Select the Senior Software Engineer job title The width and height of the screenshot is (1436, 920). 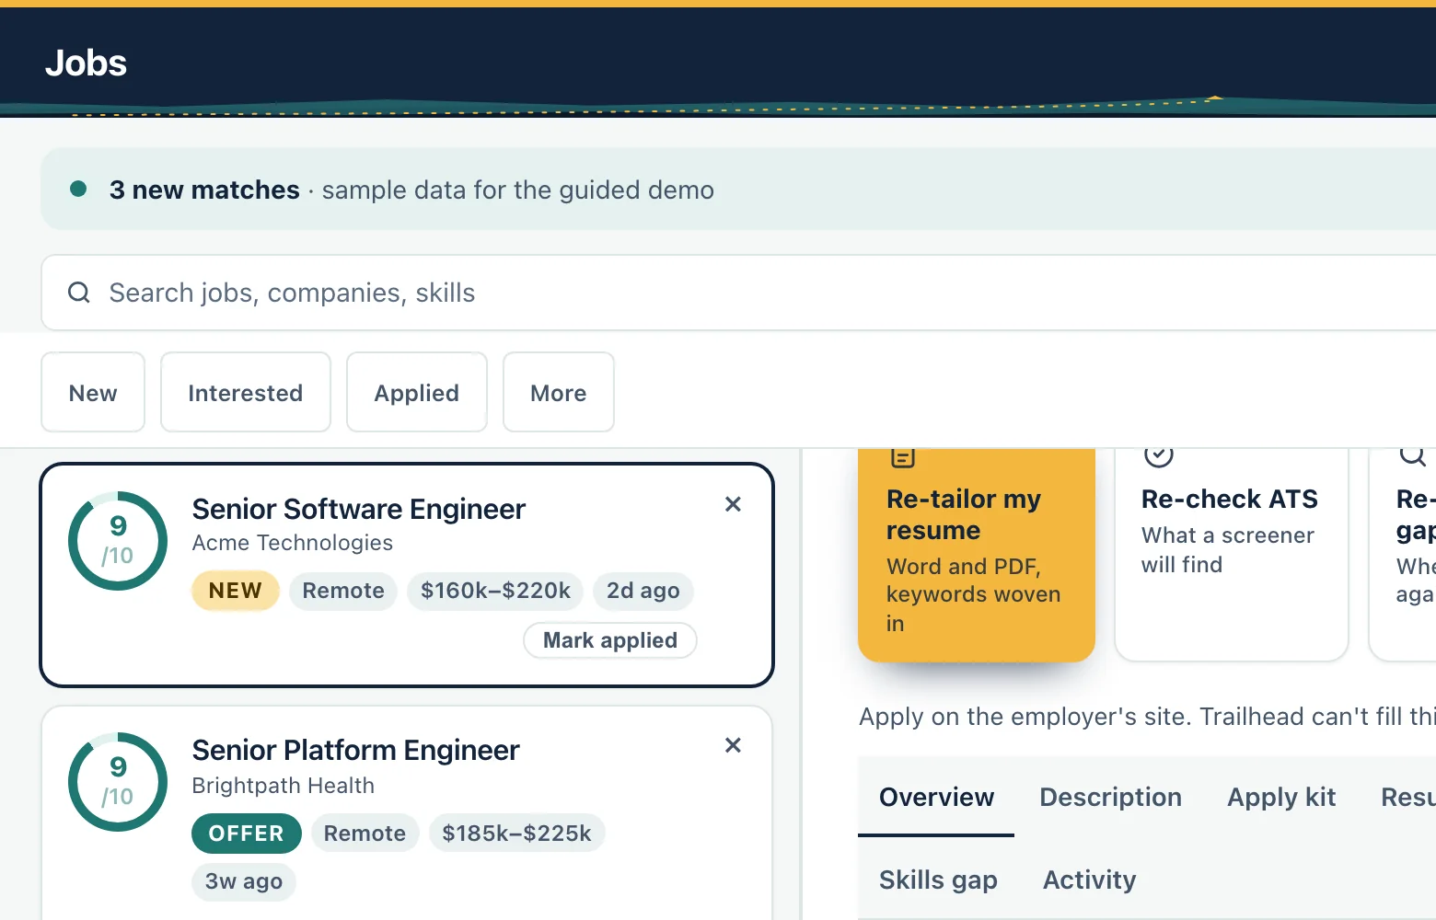(x=359, y=509)
